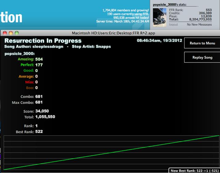
Task: Click the New Best Rank notification
Action: pos(194,171)
